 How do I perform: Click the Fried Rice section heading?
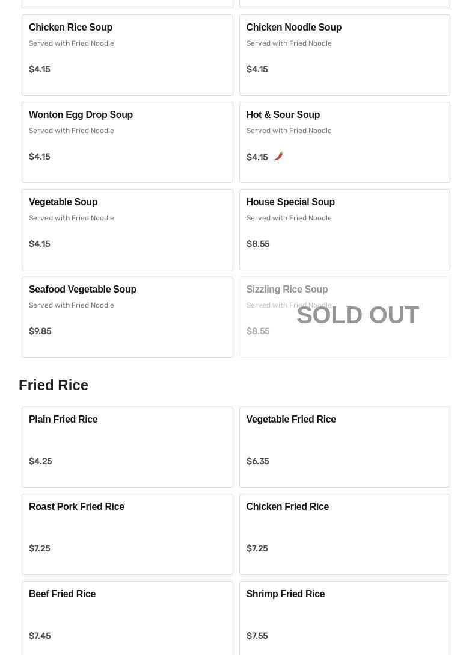[x=54, y=385]
